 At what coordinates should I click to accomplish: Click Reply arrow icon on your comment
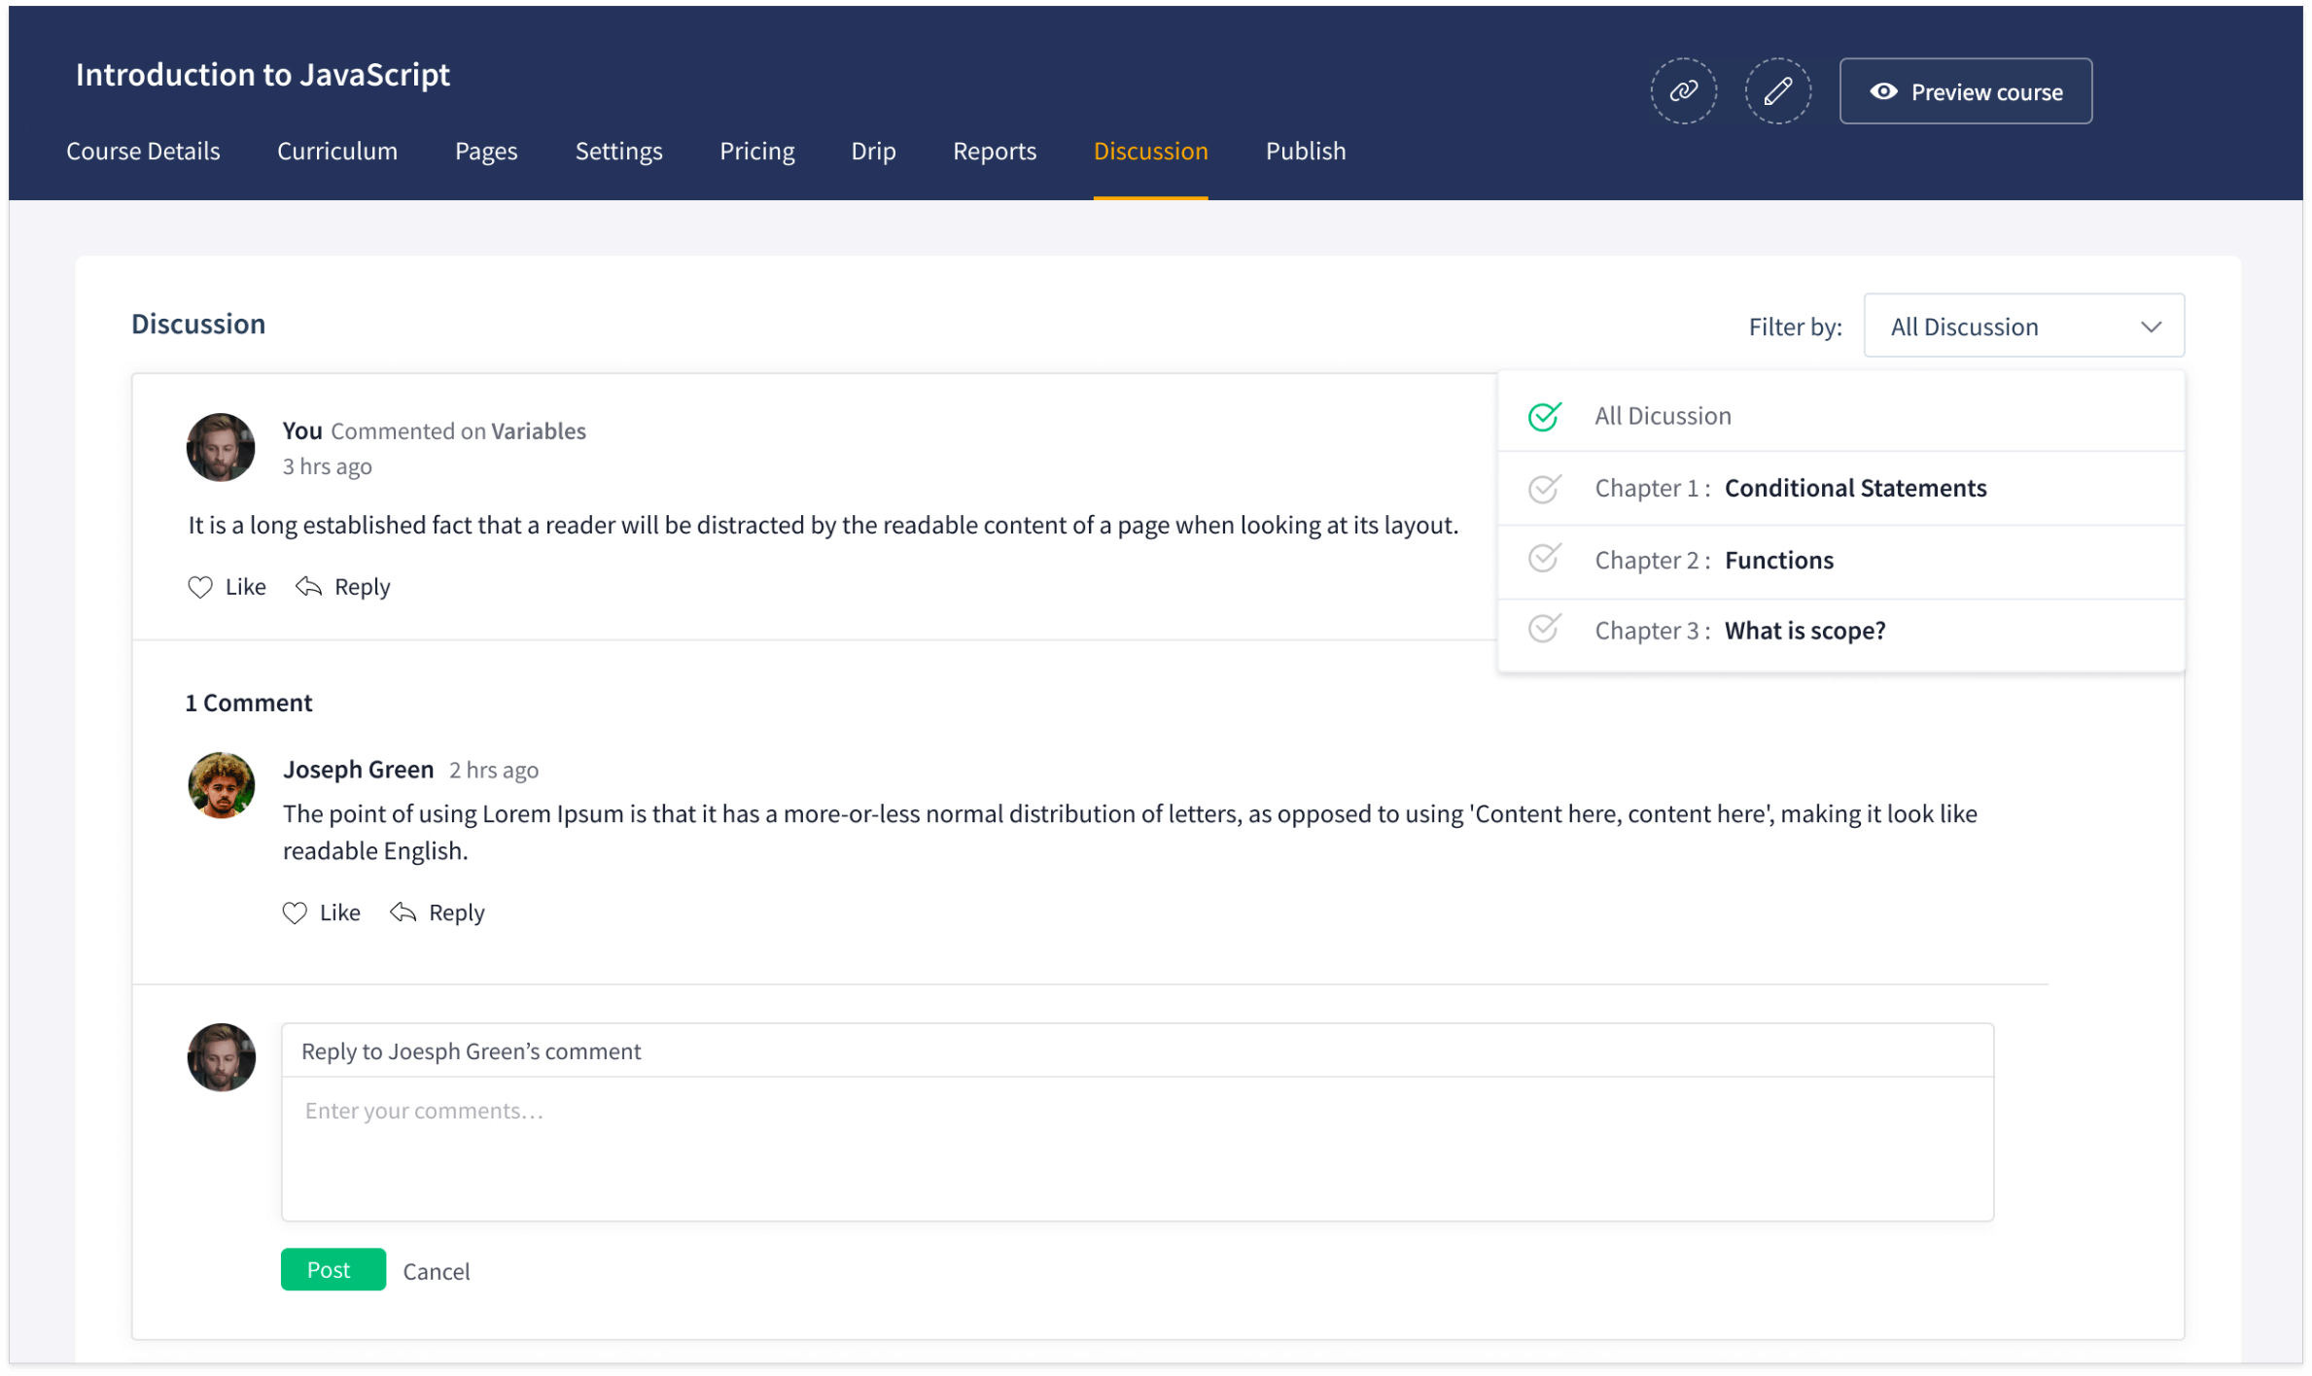(308, 587)
